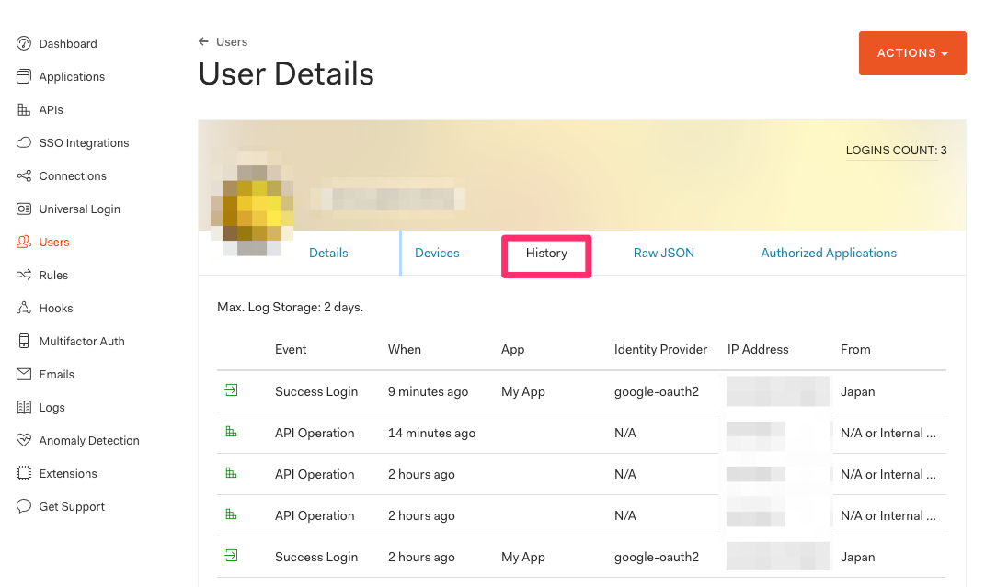Open the Logs section
This screenshot has width=1008, height=587.
52,407
